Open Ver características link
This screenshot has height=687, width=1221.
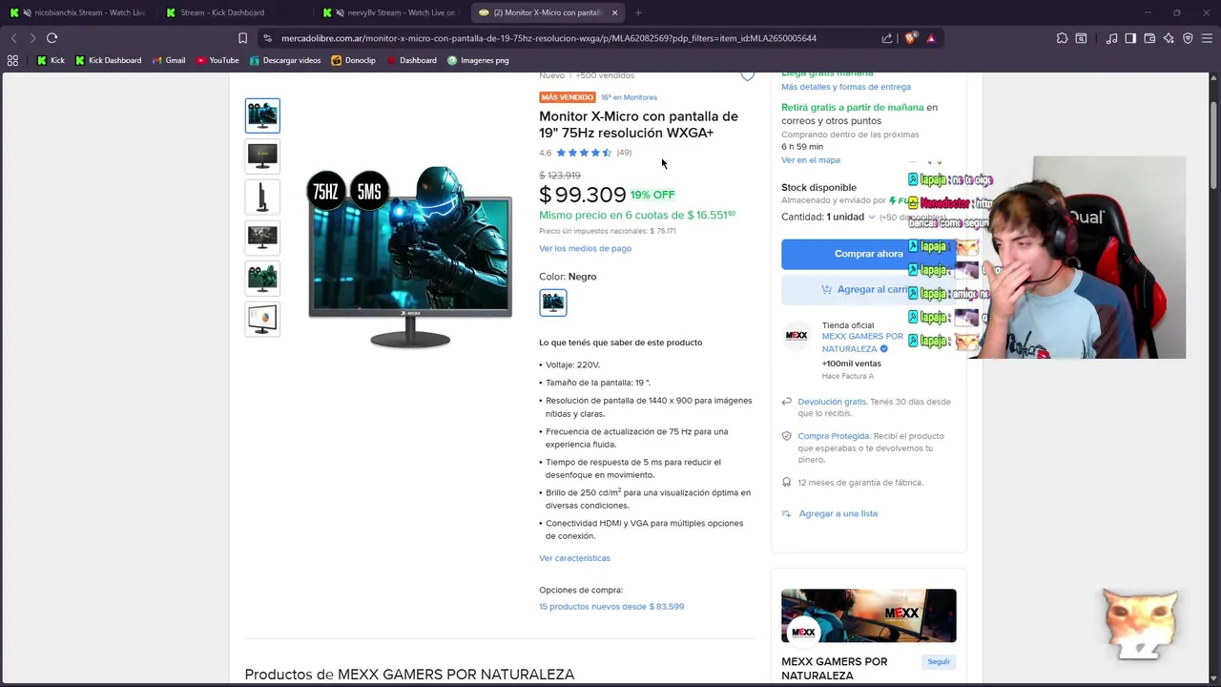click(x=574, y=558)
